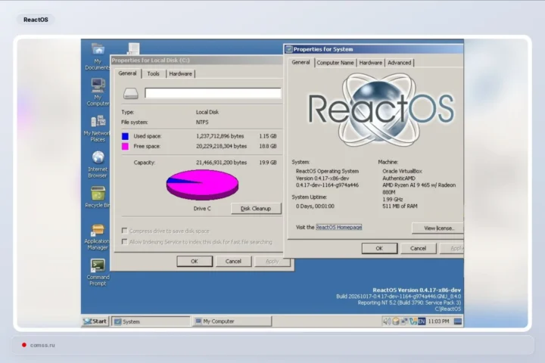Screen dimensions: 545x363
Task: Toggle Compress drive to save disk space checkbox
Action: point(124,231)
